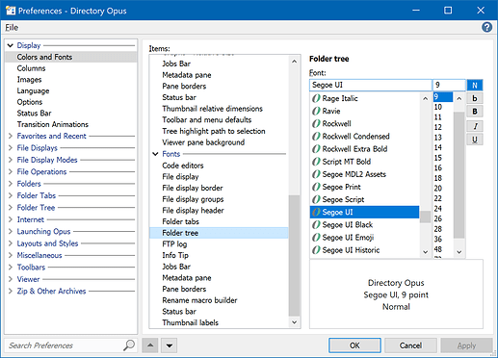
Task: Click Items list scroll up arrow
Action: click(x=294, y=62)
